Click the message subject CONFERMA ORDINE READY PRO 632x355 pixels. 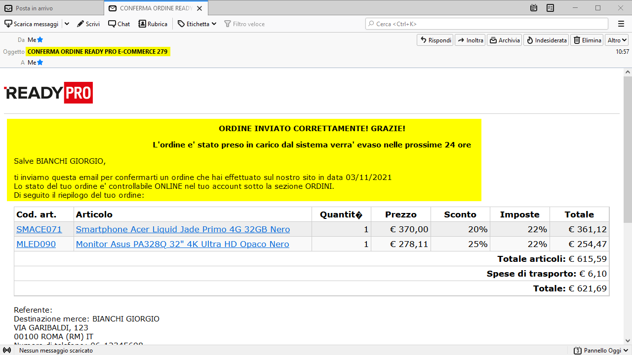click(x=98, y=51)
